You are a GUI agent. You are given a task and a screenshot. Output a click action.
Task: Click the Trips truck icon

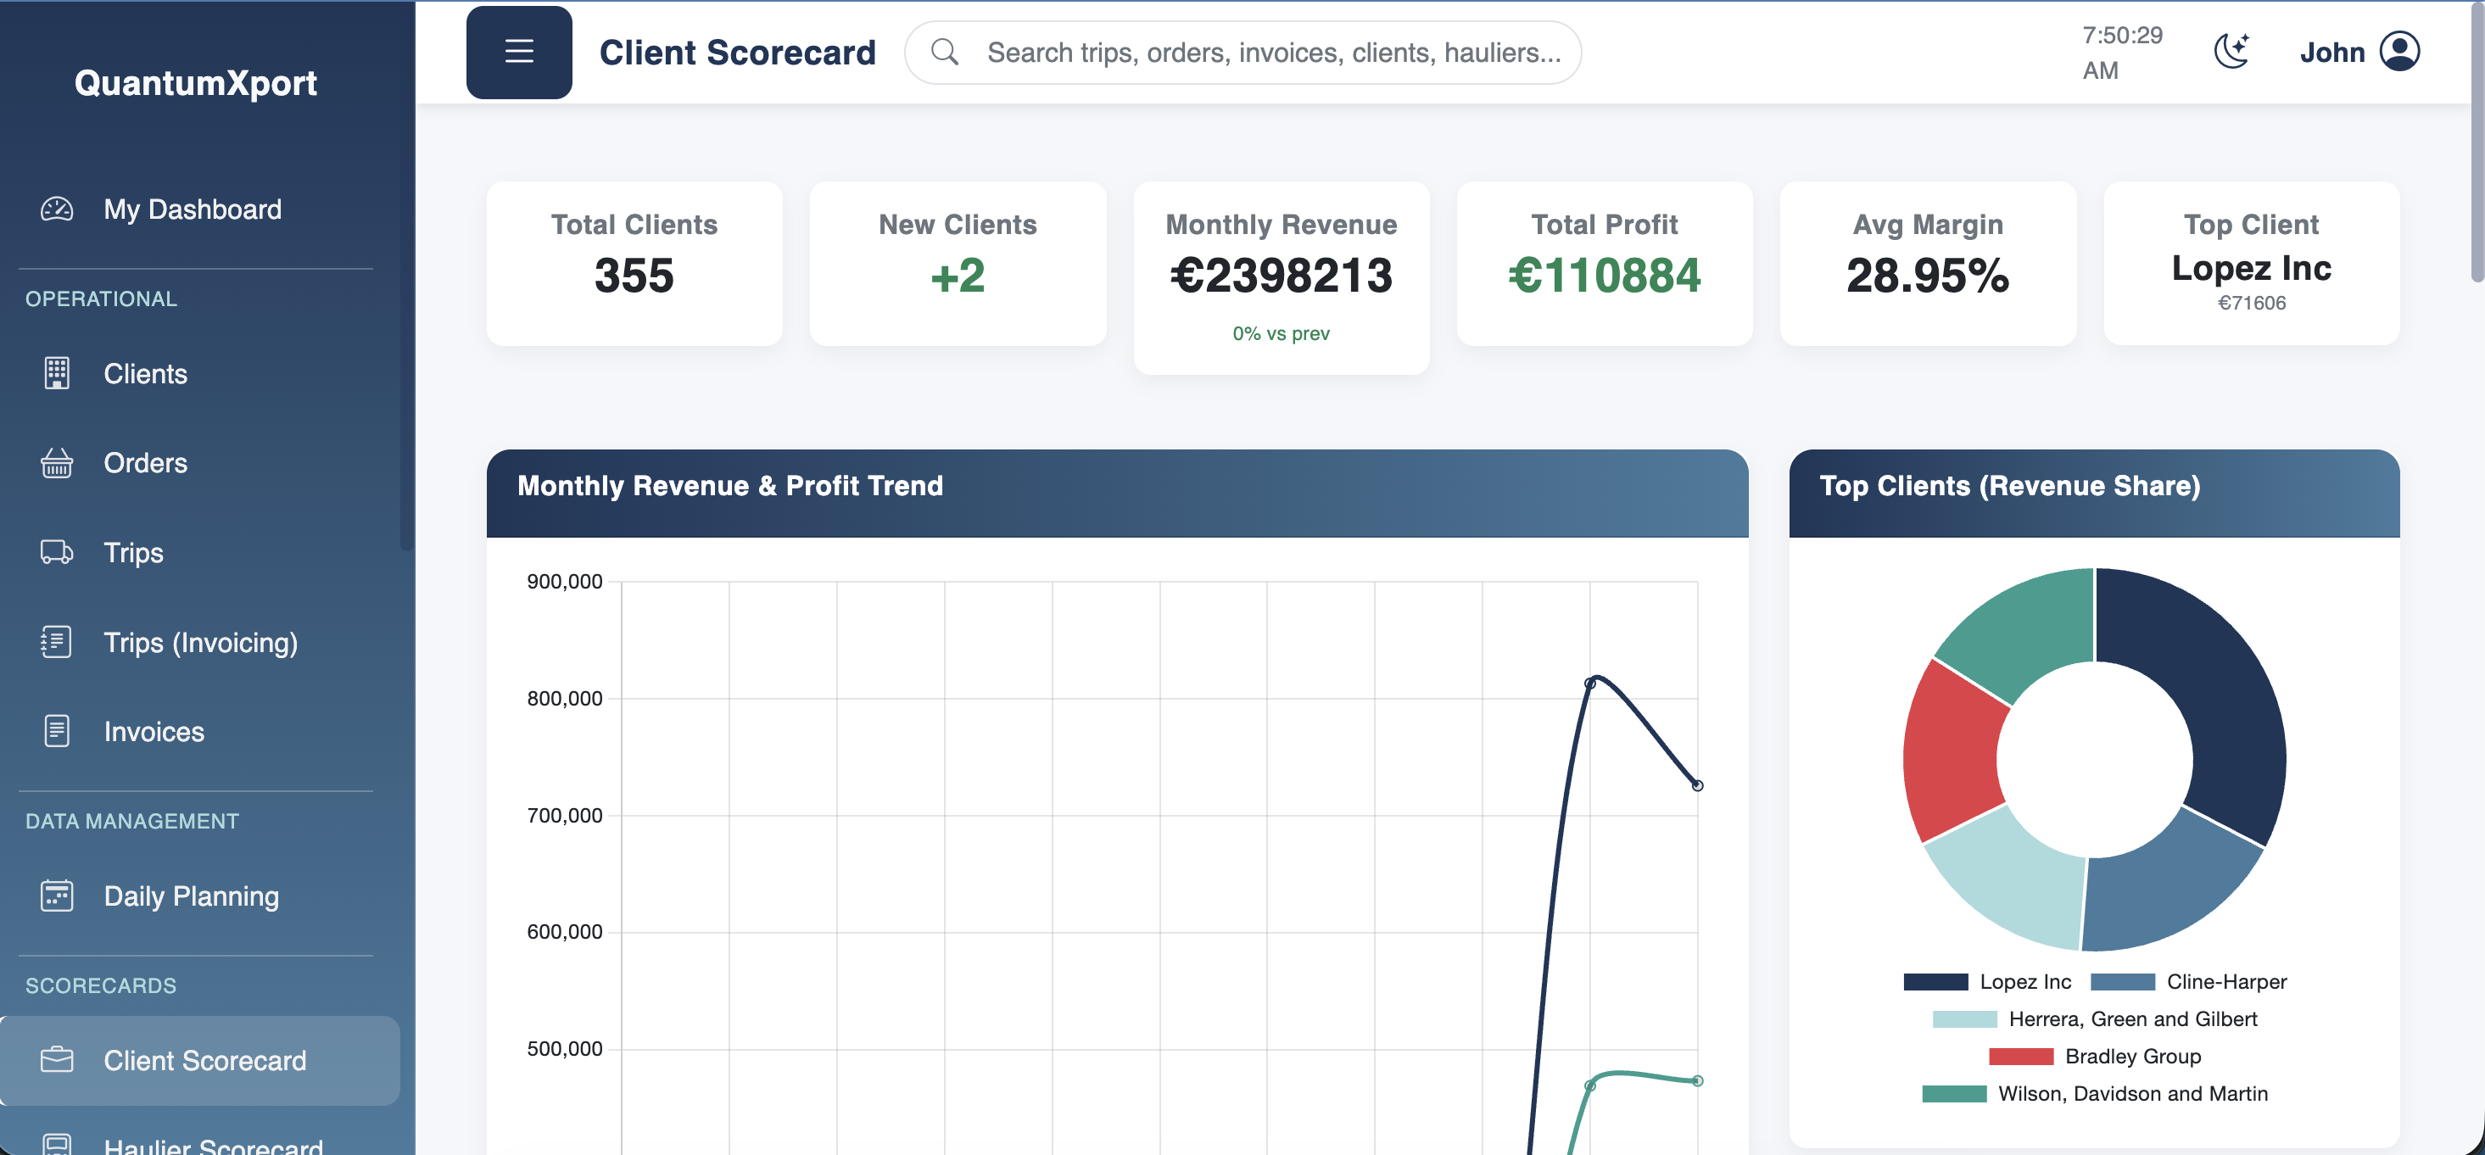(x=58, y=552)
